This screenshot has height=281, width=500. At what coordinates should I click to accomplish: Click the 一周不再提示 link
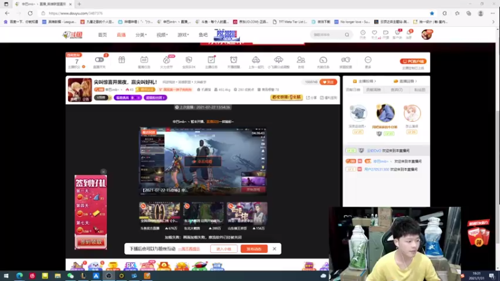(189, 249)
